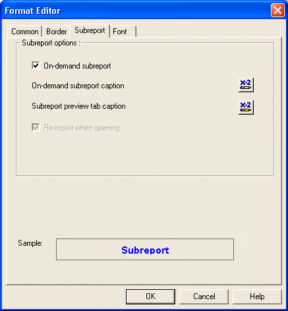
Task: Click the Format Editor title bar
Action: click(136, 11)
